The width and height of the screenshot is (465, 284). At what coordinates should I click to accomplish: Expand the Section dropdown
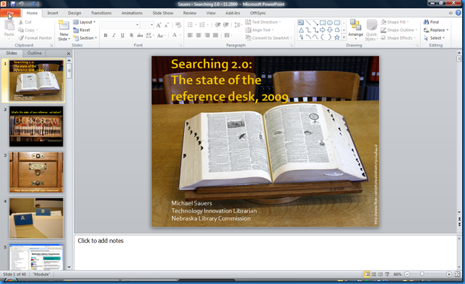(85, 38)
